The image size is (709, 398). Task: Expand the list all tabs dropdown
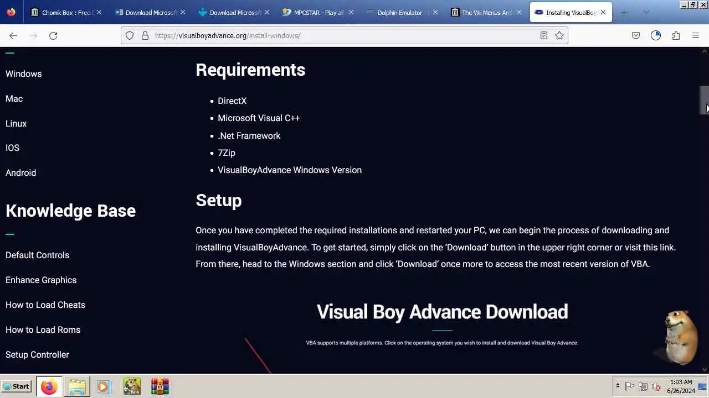pos(646,12)
